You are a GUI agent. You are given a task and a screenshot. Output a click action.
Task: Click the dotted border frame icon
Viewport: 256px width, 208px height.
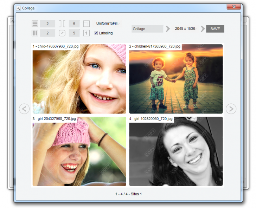point(87,24)
